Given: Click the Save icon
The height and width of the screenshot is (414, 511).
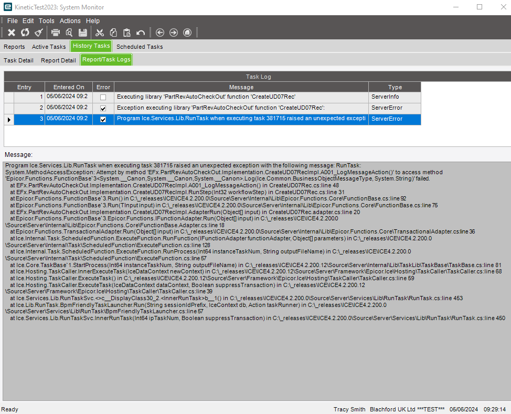Looking at the screenshot, I should point(83,33).
